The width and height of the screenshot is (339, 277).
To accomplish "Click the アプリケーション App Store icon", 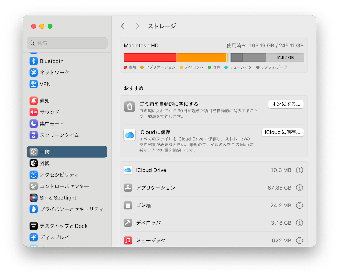I will point(128,188).
